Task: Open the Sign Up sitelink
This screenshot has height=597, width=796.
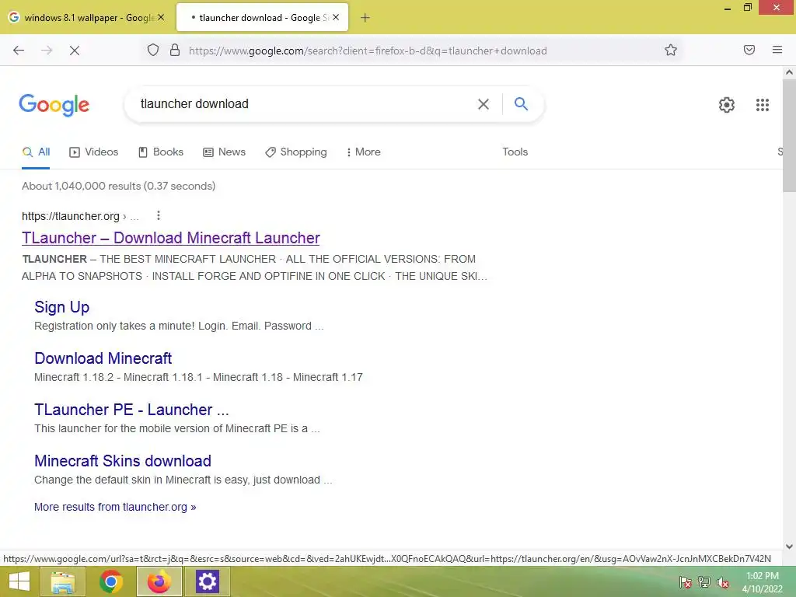Action: pos(62,307)
